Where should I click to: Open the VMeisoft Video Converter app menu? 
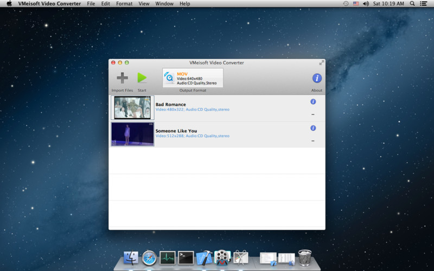[49, 4]
